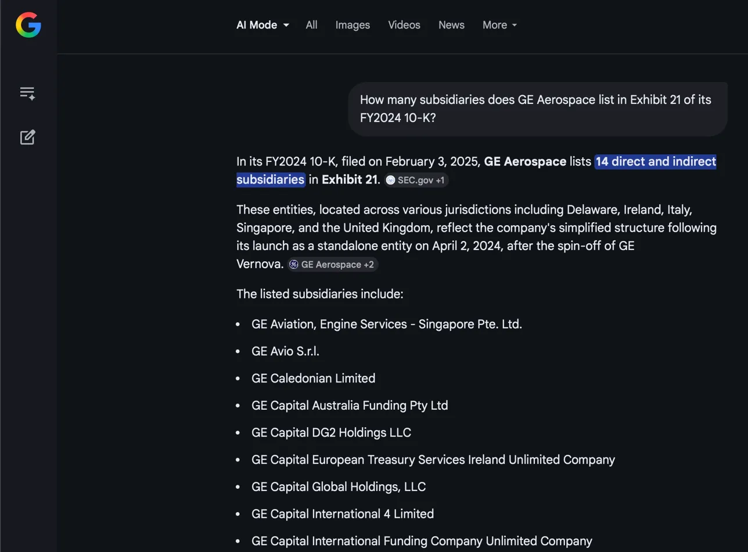Select the 'GE Caledonian Limited' bullet entry
The image size is (748, 552).
[x=313, y=378]
